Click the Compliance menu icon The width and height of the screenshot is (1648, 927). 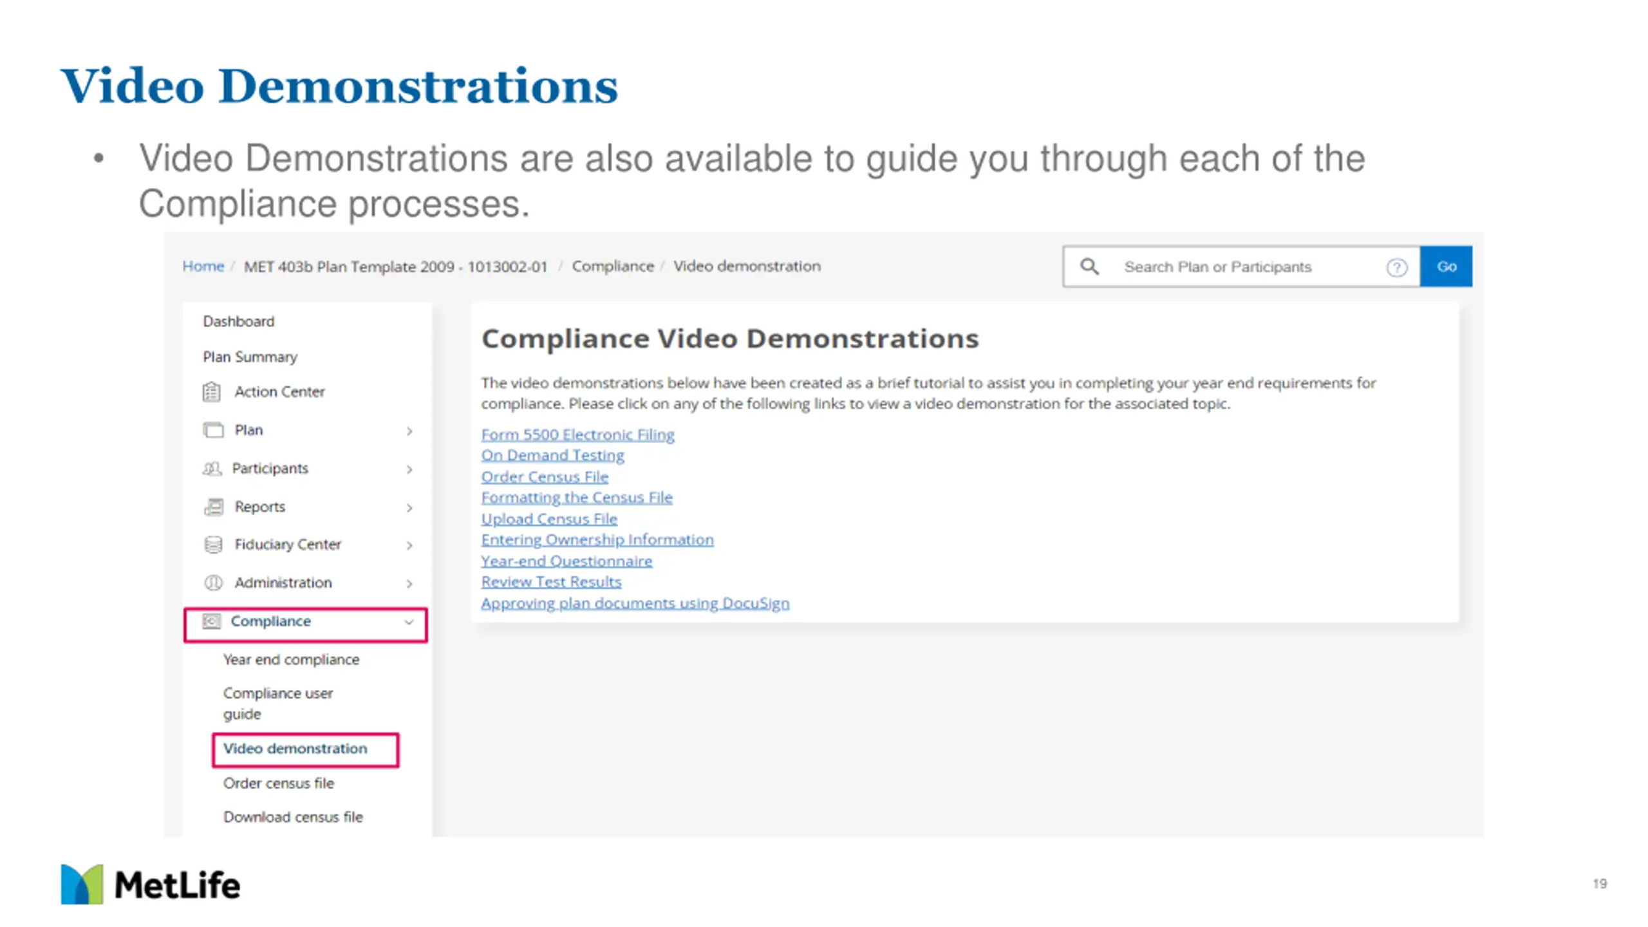(x=211, y=621)
